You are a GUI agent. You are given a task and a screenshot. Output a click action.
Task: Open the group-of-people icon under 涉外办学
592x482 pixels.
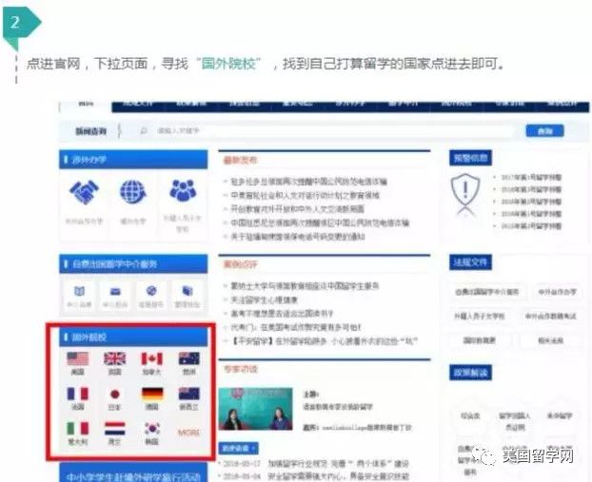tap(183, 190)
